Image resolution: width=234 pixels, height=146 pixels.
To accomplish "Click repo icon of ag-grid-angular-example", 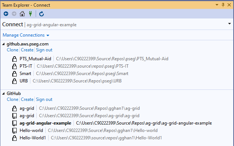I will click(14, 123).
